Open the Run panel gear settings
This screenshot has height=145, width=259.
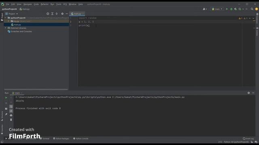coord(248,93)
